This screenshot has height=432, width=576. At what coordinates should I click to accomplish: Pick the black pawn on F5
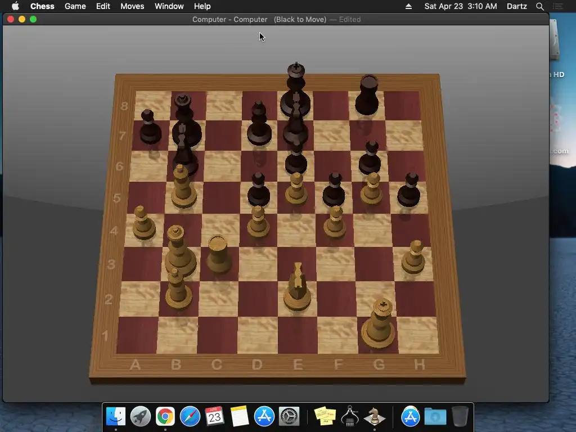(334, 189)
